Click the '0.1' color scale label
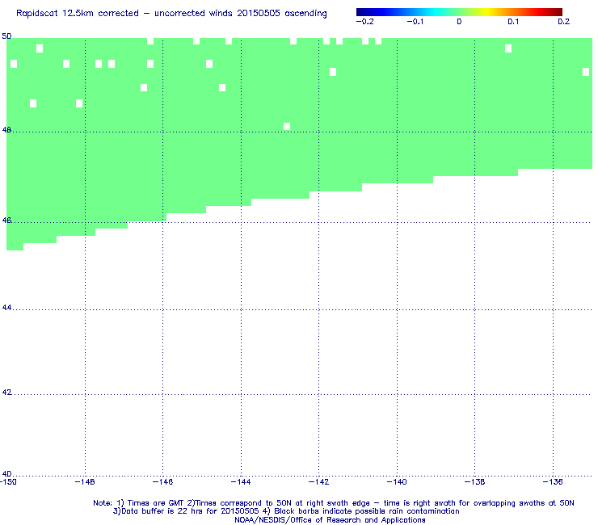 point(513,22)
